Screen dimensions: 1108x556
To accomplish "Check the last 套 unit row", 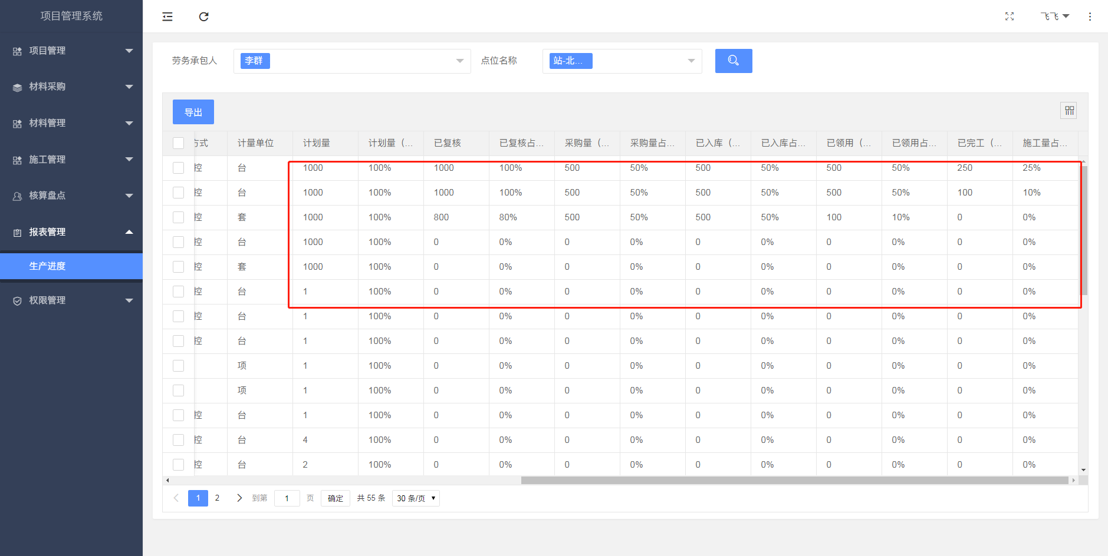I will click(x=179, y=267).
